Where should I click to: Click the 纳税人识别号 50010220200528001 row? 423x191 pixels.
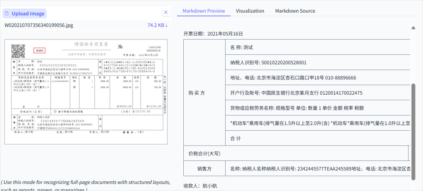268,63
